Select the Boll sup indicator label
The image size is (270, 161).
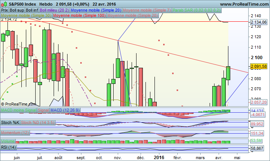tap(17, 10)
